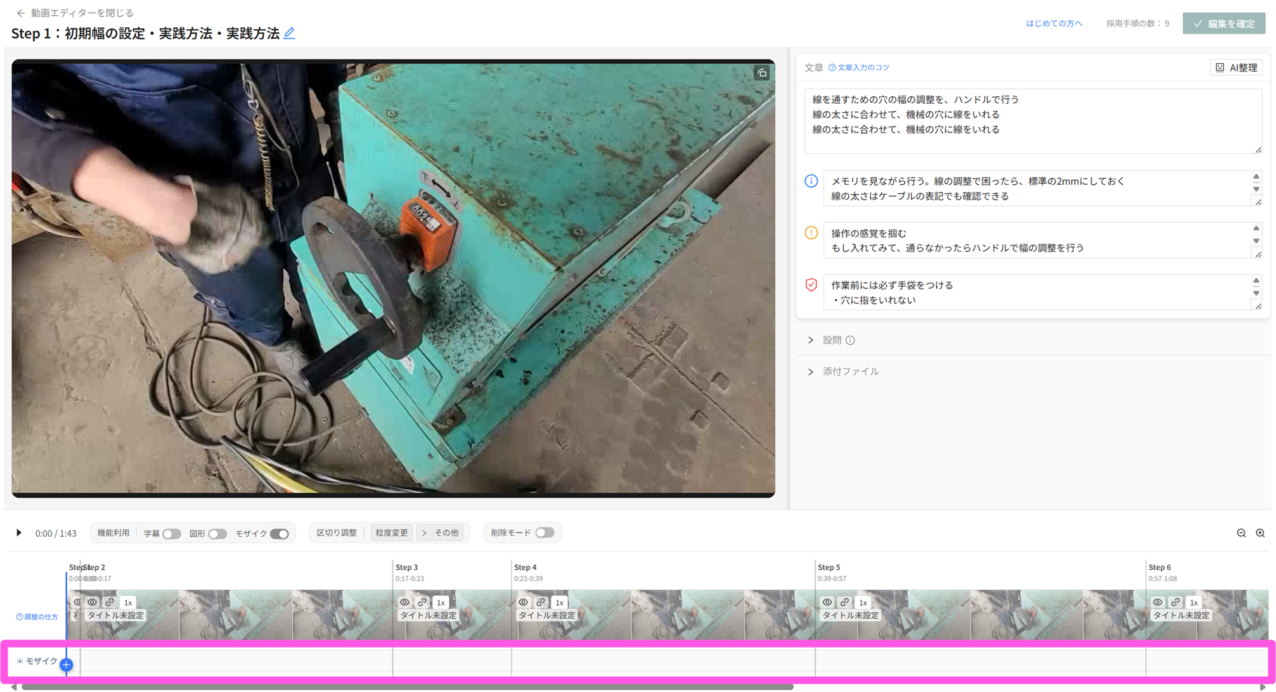Select 区切り調整 in the toolbar
The width and height of the screenshot is (1276, 692).
coord(337,533)
